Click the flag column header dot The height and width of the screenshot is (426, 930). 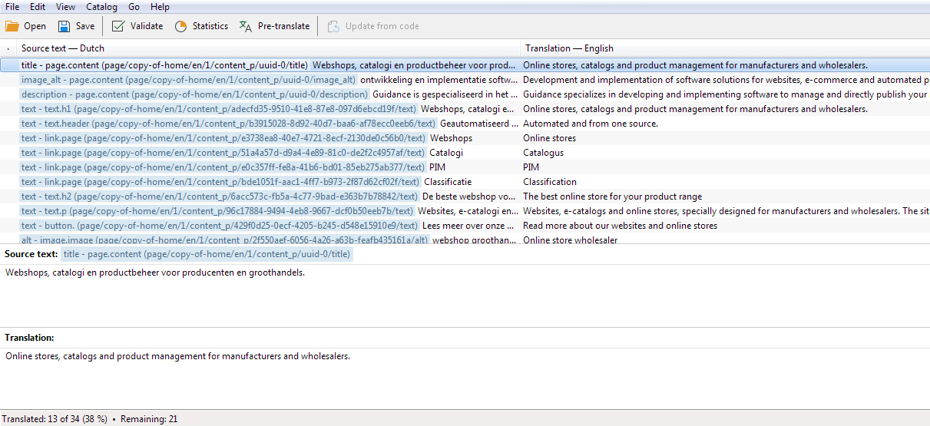click(8, 48)
